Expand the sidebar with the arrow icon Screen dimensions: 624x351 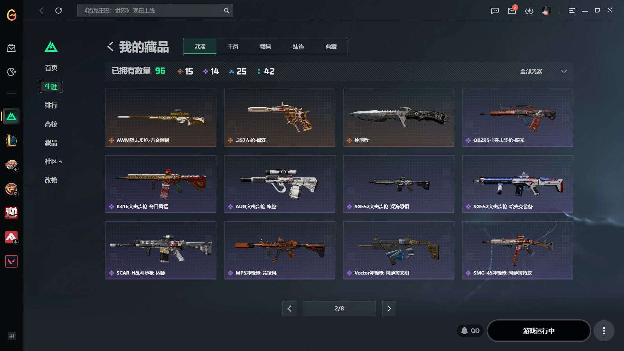12,336
